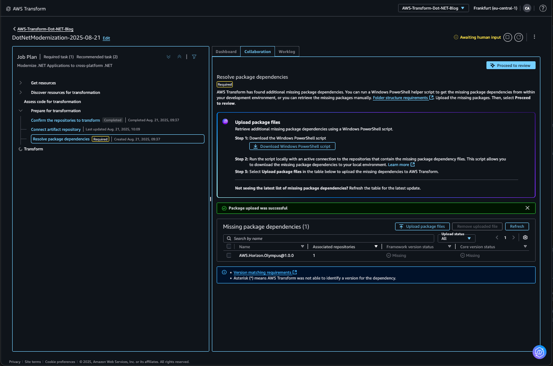Select the checkbox for AWS.Horizon.Olympus@1.0.0
Viewport: 553px width, 366px height.
click(x=229, y=255)
